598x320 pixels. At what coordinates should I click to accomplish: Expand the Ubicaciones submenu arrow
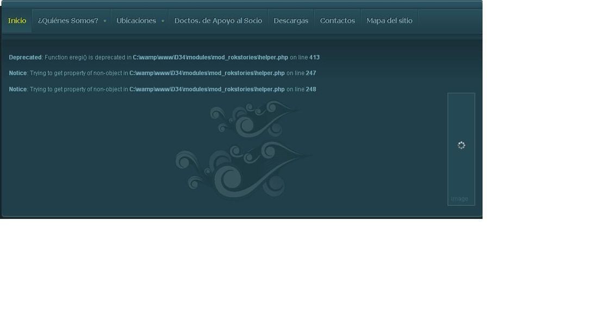pyautogui.click(x=163, y=21)
